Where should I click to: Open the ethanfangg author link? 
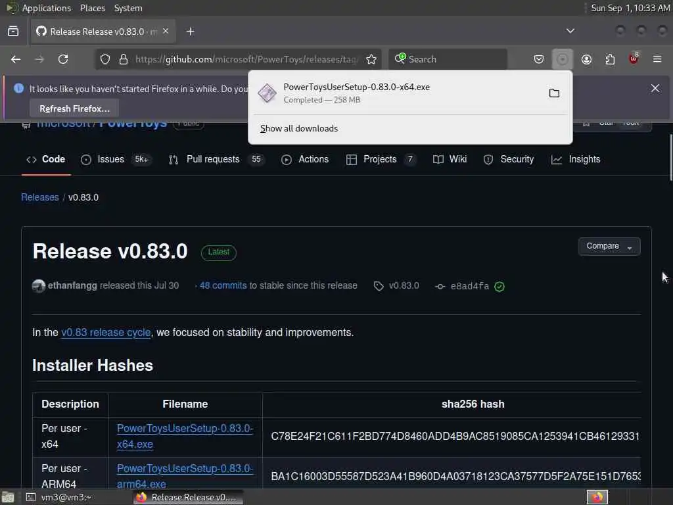pyautogui.click(x=72, y=285)
